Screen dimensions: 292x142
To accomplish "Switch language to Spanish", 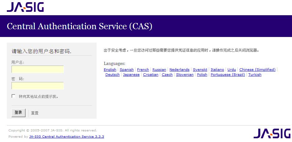I will point(127,70).
